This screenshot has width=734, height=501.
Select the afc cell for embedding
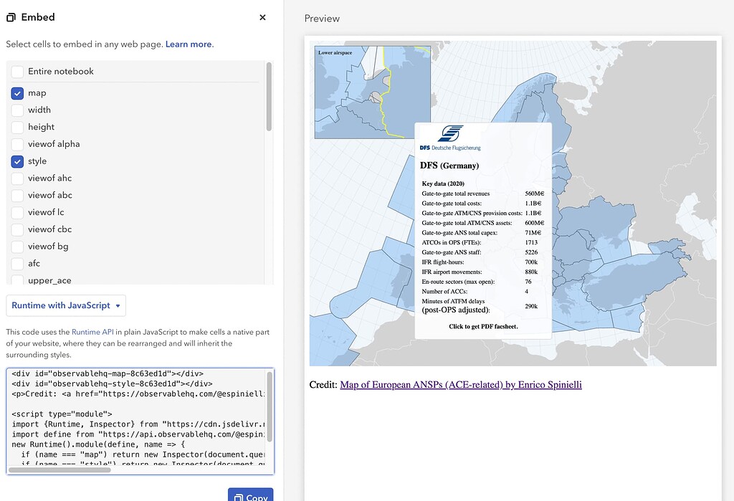18,264
